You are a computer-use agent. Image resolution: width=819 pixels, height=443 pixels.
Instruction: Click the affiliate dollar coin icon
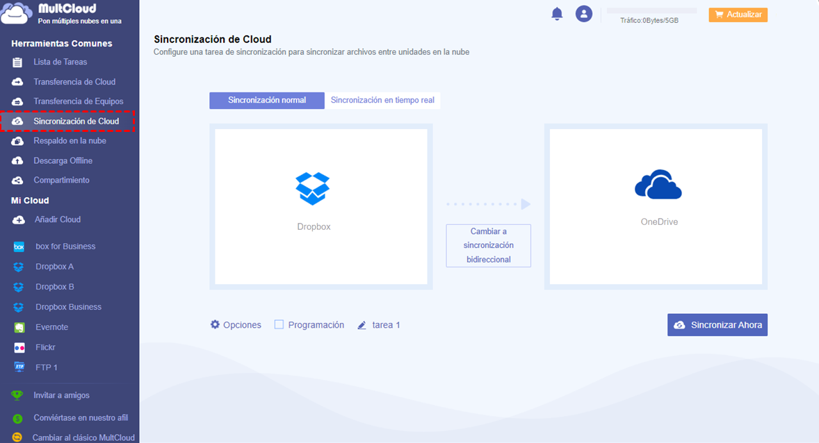[x=17, y=418]
